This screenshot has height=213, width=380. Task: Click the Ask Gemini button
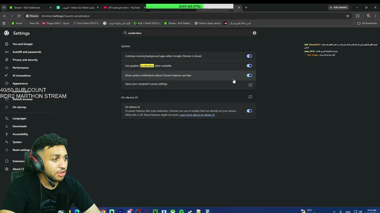point(338,7)
